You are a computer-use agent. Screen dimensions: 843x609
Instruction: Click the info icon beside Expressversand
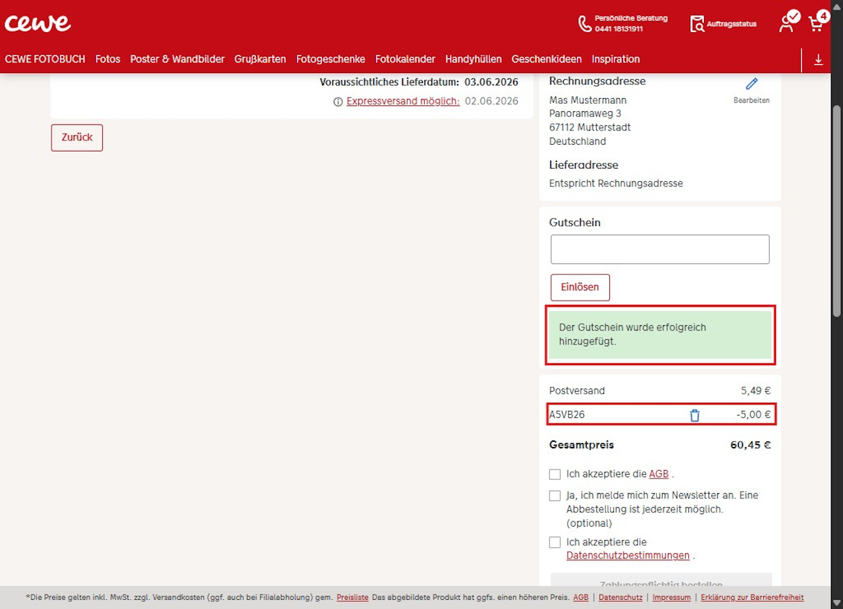pyautogui.click(x=338, y=101)
